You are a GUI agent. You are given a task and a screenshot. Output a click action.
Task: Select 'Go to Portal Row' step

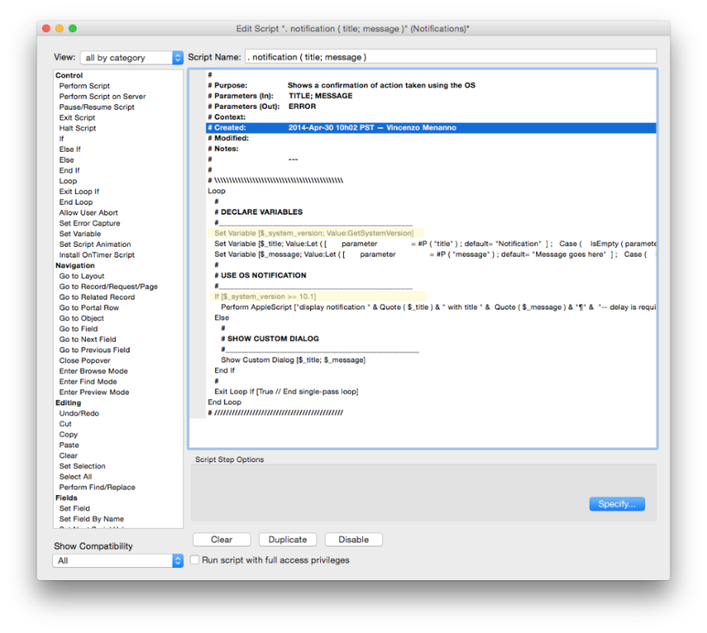click(89, 308)
